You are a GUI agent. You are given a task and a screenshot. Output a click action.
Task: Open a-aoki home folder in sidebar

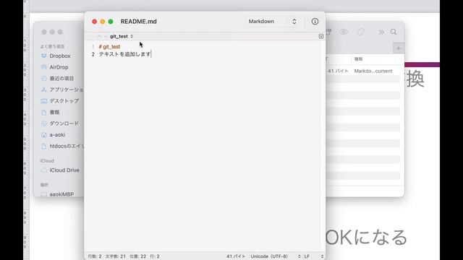click(x=57, y=135)
